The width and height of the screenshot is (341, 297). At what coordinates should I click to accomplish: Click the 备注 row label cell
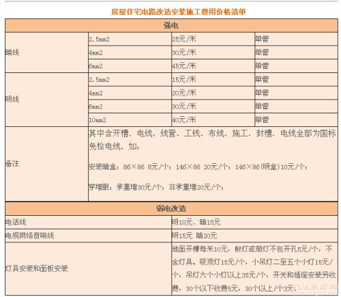pyautogui.click(x=46, y=164)
